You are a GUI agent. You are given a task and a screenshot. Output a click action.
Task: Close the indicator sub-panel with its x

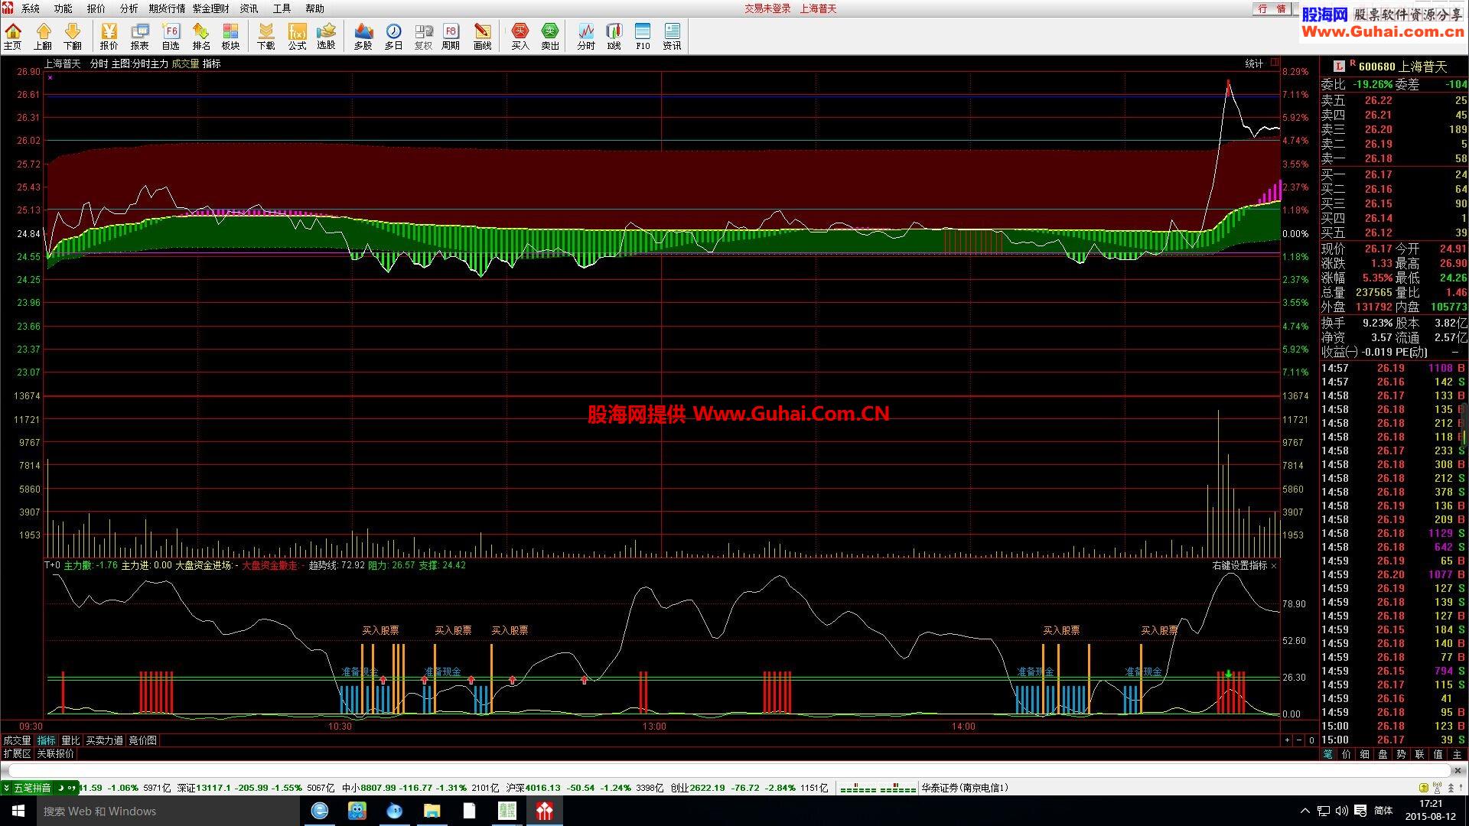[x=1274, y=566]
